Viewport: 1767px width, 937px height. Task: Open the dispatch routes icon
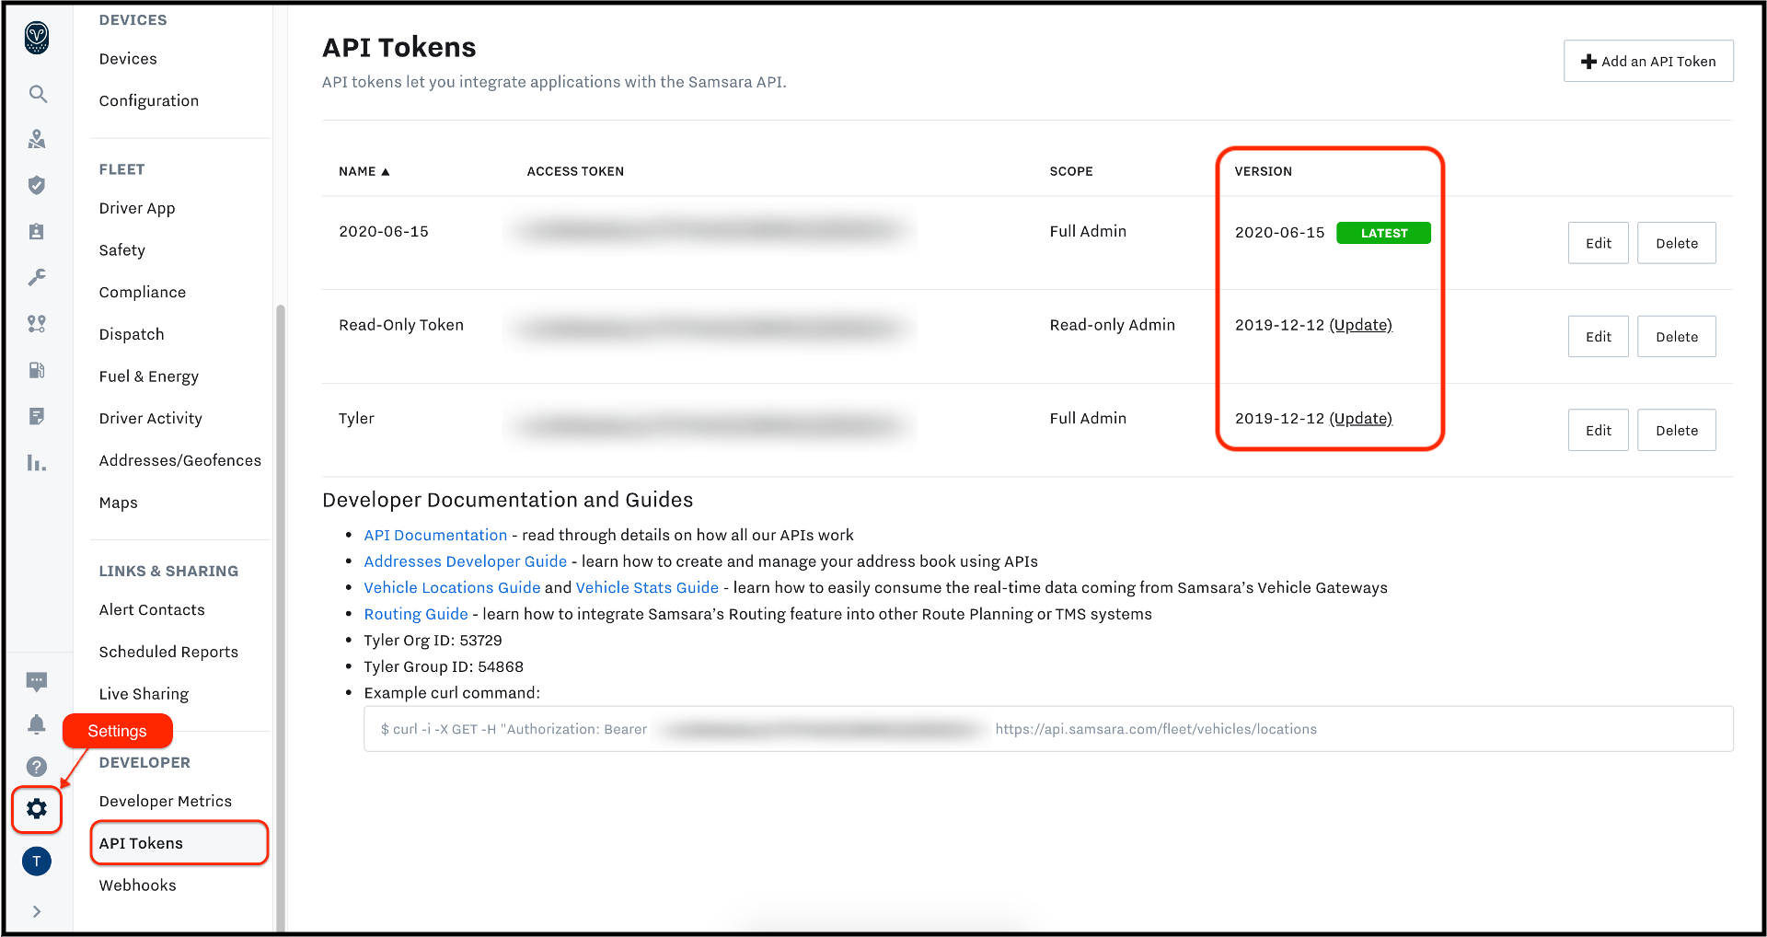[x=37, y=324]
